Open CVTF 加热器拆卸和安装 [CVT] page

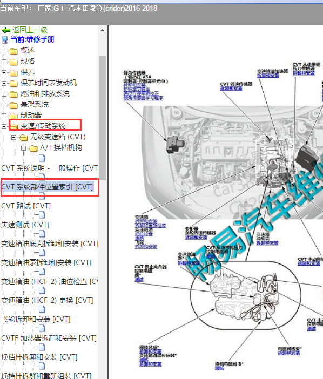click(x=49, y=338)
